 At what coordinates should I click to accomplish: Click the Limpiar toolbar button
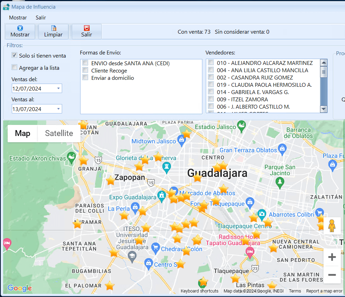(x=53, y=32)
